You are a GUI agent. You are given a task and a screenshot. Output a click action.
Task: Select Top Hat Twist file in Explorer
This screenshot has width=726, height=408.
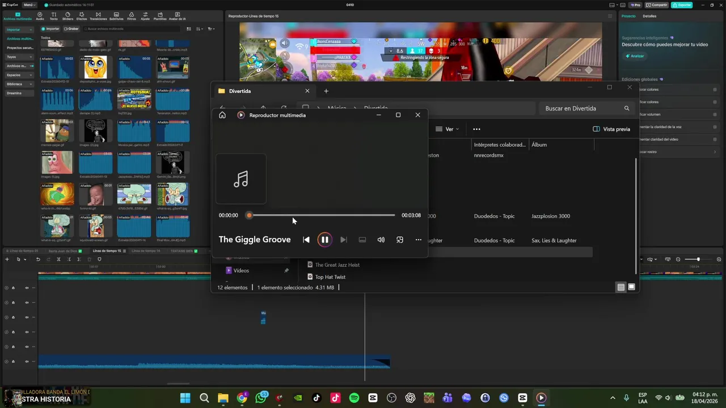tap(330, 277)
